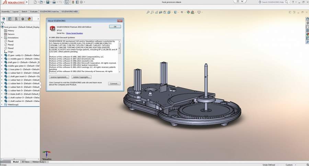Open the Appearances task pane icon
309x166 pixels.
click(307, 34)
